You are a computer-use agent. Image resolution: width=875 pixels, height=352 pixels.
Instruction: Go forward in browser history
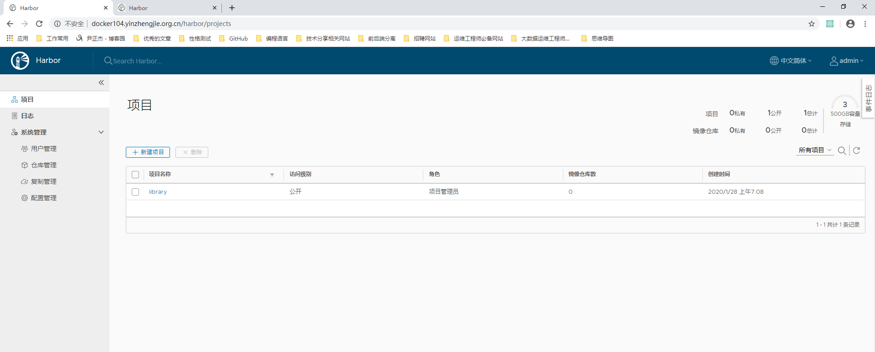pyautogui.click(x=25, y=24)
